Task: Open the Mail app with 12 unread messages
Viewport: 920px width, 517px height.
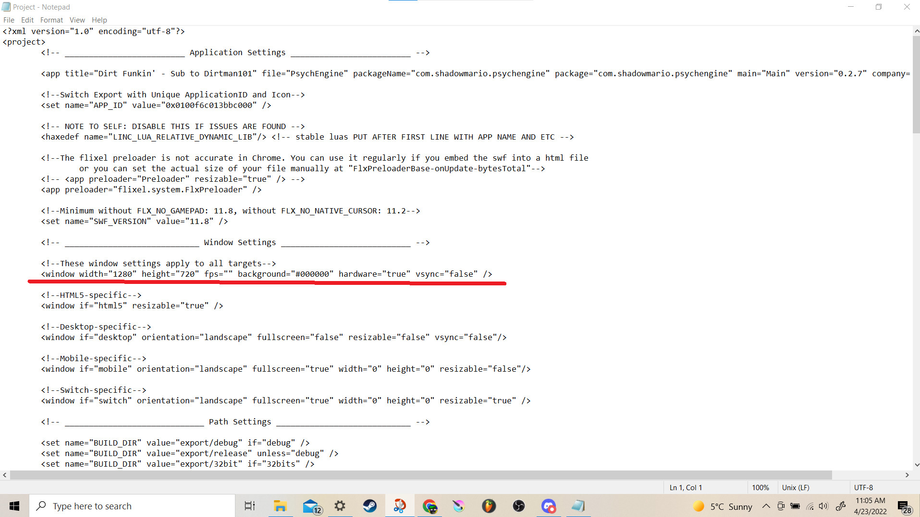Action: click(311, 506)
